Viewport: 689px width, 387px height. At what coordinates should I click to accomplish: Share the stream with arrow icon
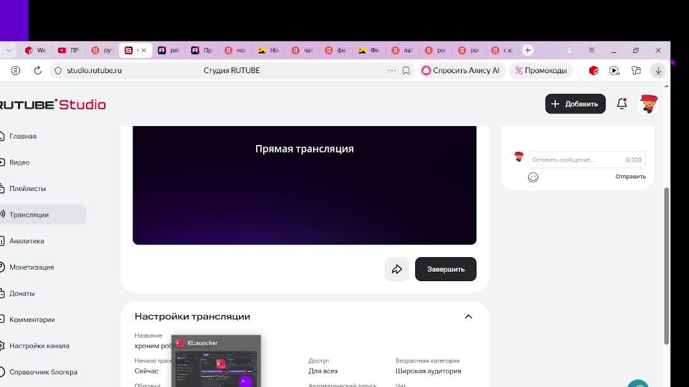point(397,269)
